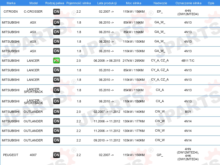Click the Oznaczenie silnika column header
Screen dimensions: 220x165
(188, 3)
